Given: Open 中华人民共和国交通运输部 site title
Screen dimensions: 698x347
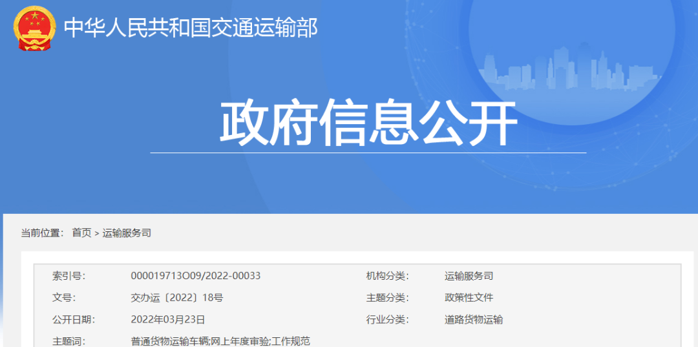Looking at the screenshot, I should [x=191, y=28].
